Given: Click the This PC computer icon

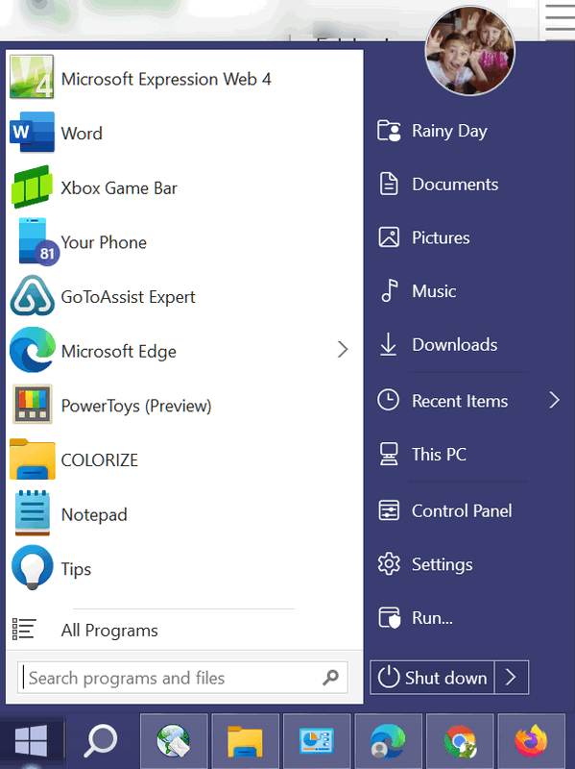Looking at the screenshot, I should coord(389,454).
